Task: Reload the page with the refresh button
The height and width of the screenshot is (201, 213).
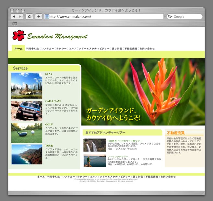Action: (x=30, y=17)
